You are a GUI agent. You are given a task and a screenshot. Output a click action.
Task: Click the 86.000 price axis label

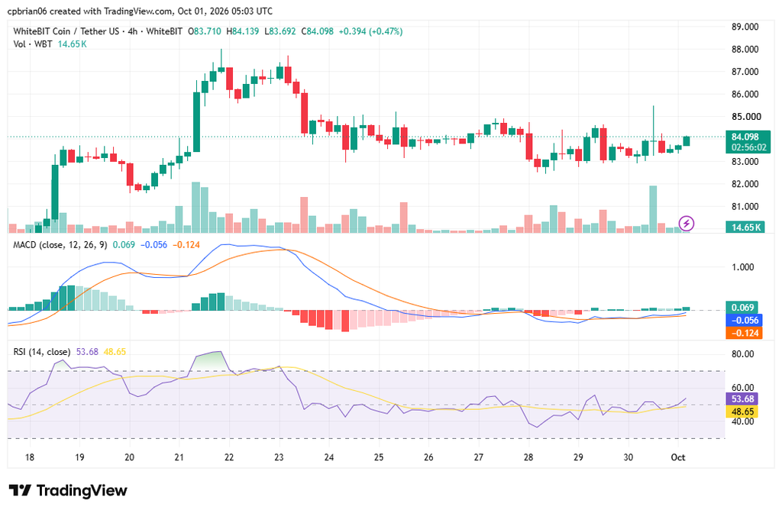pos(745,94)
